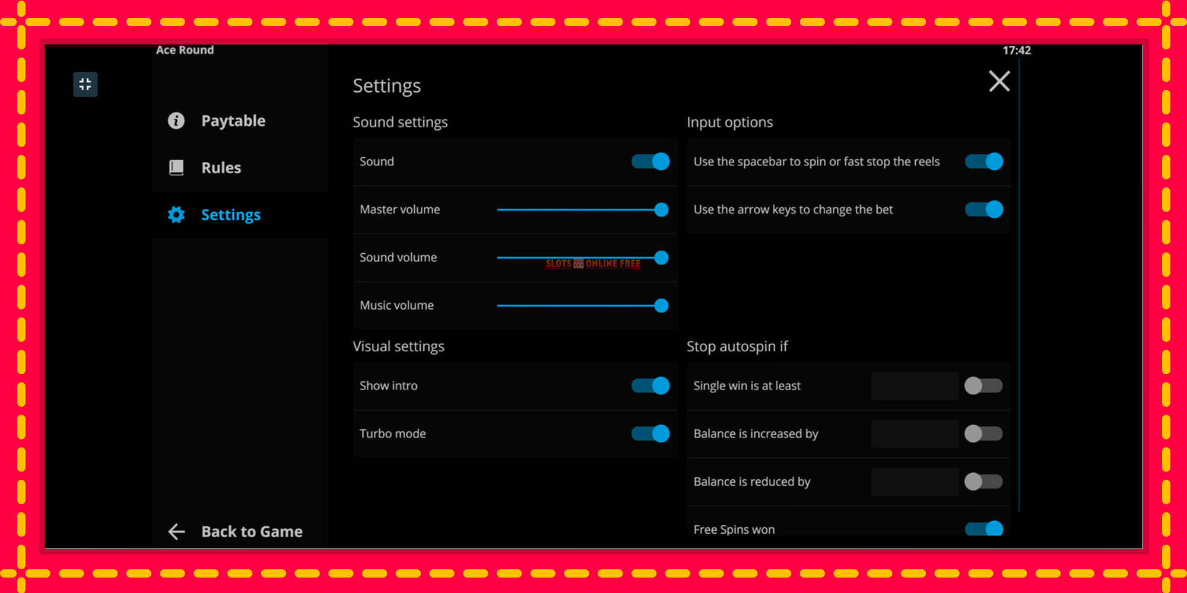Screen dimensions: 1187x593
Task: Click the exit fullscreen icon
Action: pyautogui.click(x=85, y=84)
